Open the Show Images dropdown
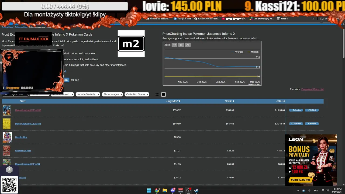 112,94
